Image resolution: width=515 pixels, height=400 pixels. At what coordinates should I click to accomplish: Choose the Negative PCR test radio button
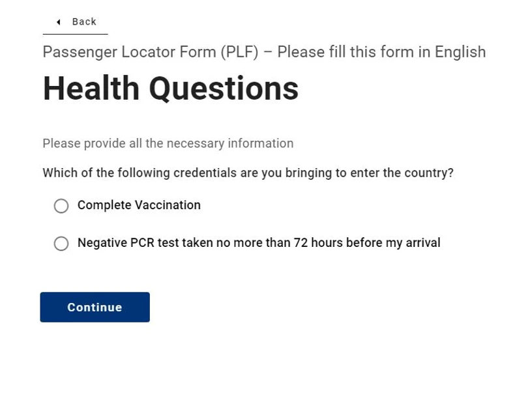(61, 244)
